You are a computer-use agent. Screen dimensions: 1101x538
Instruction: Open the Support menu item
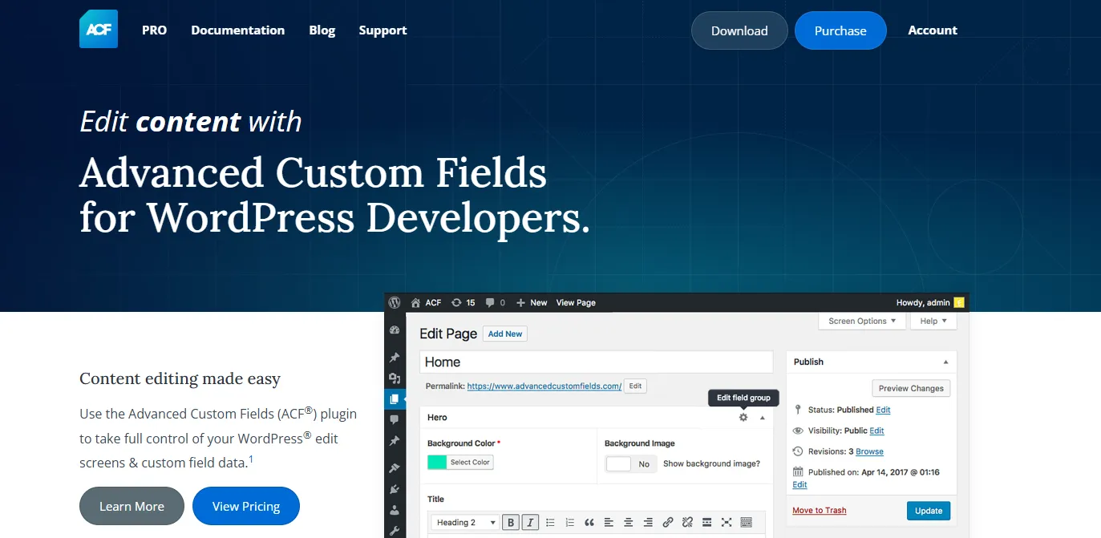[383, 30]
